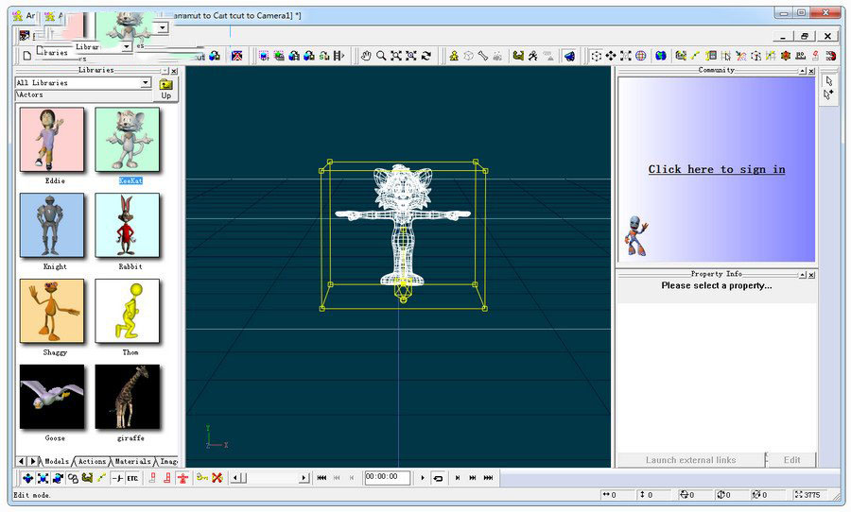The width and height of the screenshot is (851, 512).
Task: Close the Community panel
Action: point(811,71)
